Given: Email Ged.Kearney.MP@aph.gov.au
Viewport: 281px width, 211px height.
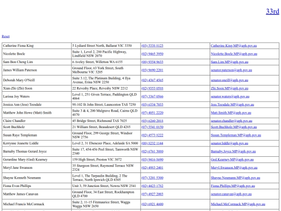Looking at the screenshot, I should tap(232, 160).
